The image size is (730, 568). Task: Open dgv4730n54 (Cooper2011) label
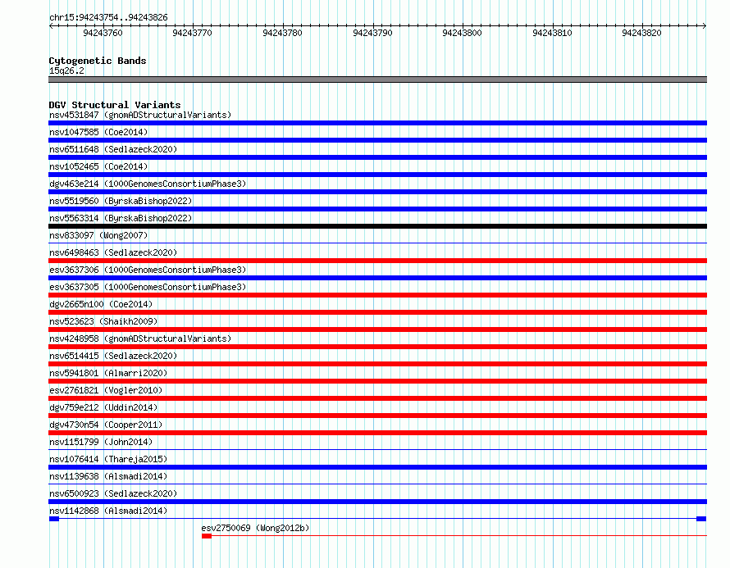106,425
